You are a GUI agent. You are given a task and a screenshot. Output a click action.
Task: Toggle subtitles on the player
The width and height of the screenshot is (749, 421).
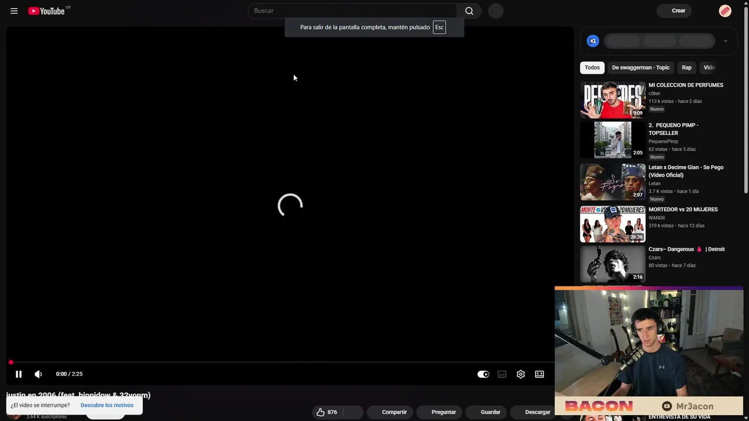pyautogui.click(x=502, y=374)
